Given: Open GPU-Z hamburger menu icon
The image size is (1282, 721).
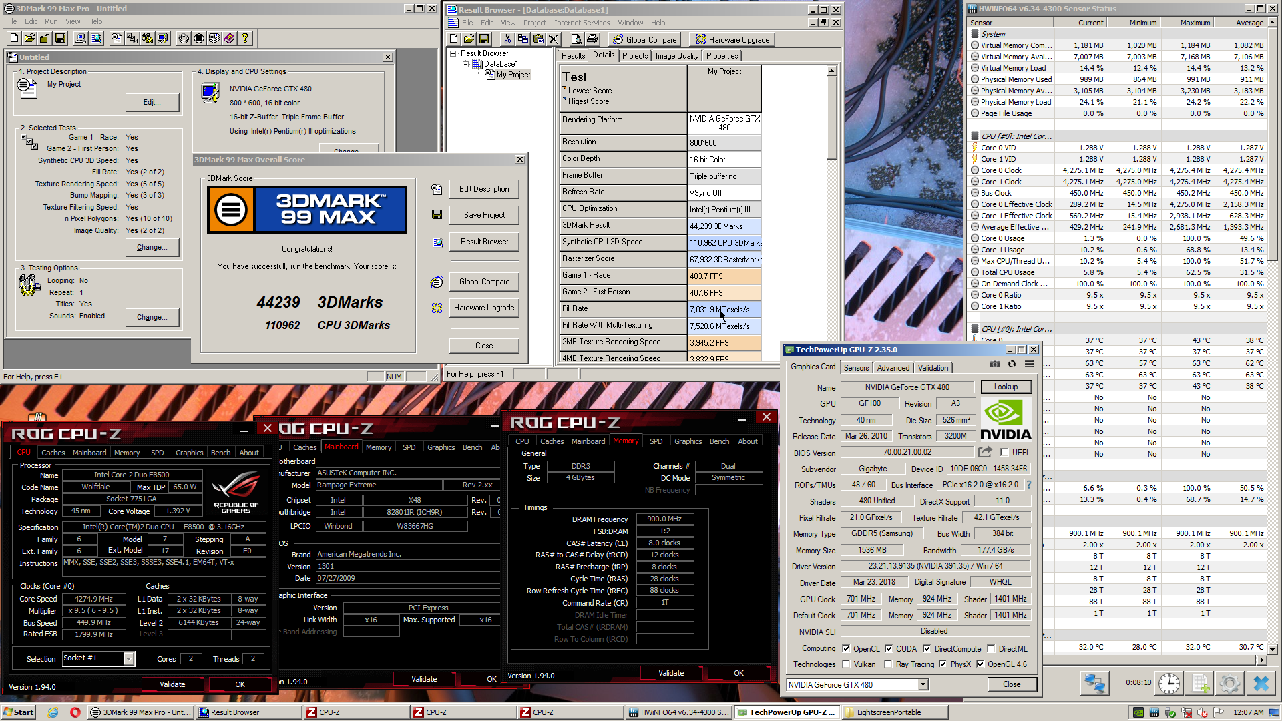Looking at the screenshot, I should coord(1029,365).
